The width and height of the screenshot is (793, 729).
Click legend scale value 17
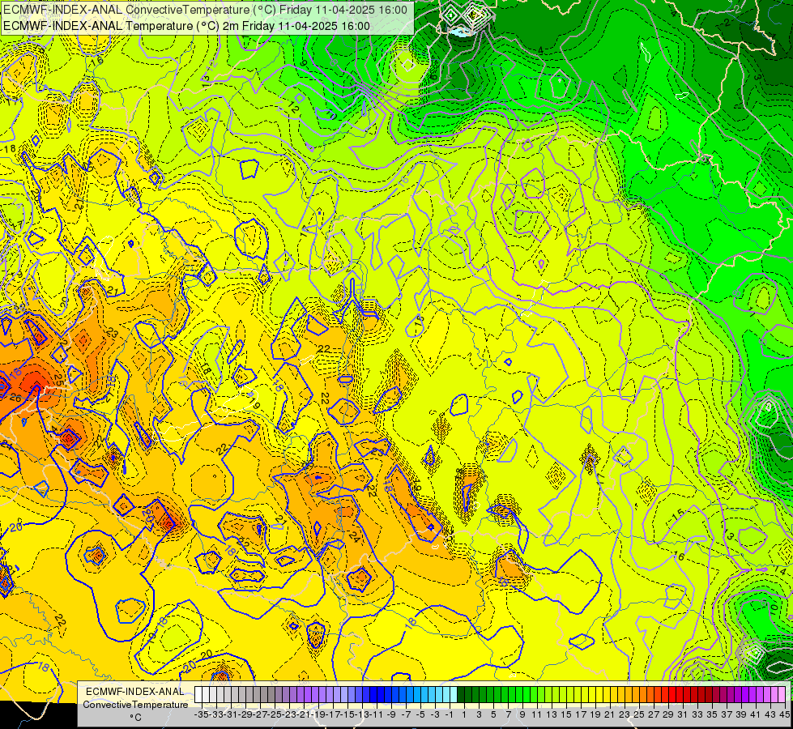[581, 714]
